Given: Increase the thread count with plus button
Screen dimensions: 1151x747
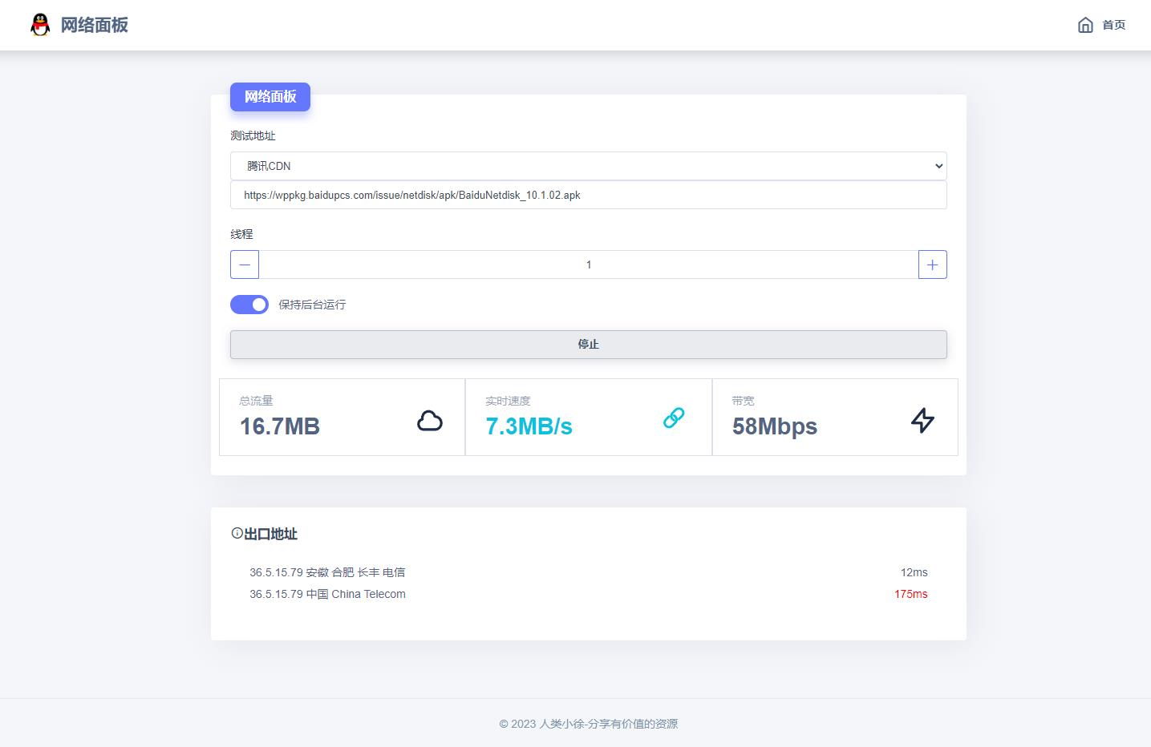Looking at the screenshot, I should 933,264.
